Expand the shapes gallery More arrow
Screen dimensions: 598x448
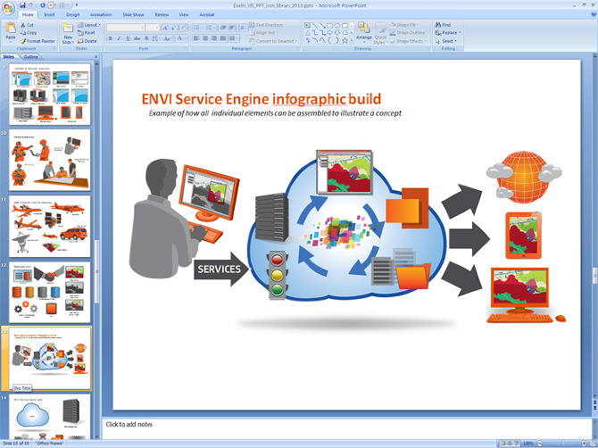(352, 40)
